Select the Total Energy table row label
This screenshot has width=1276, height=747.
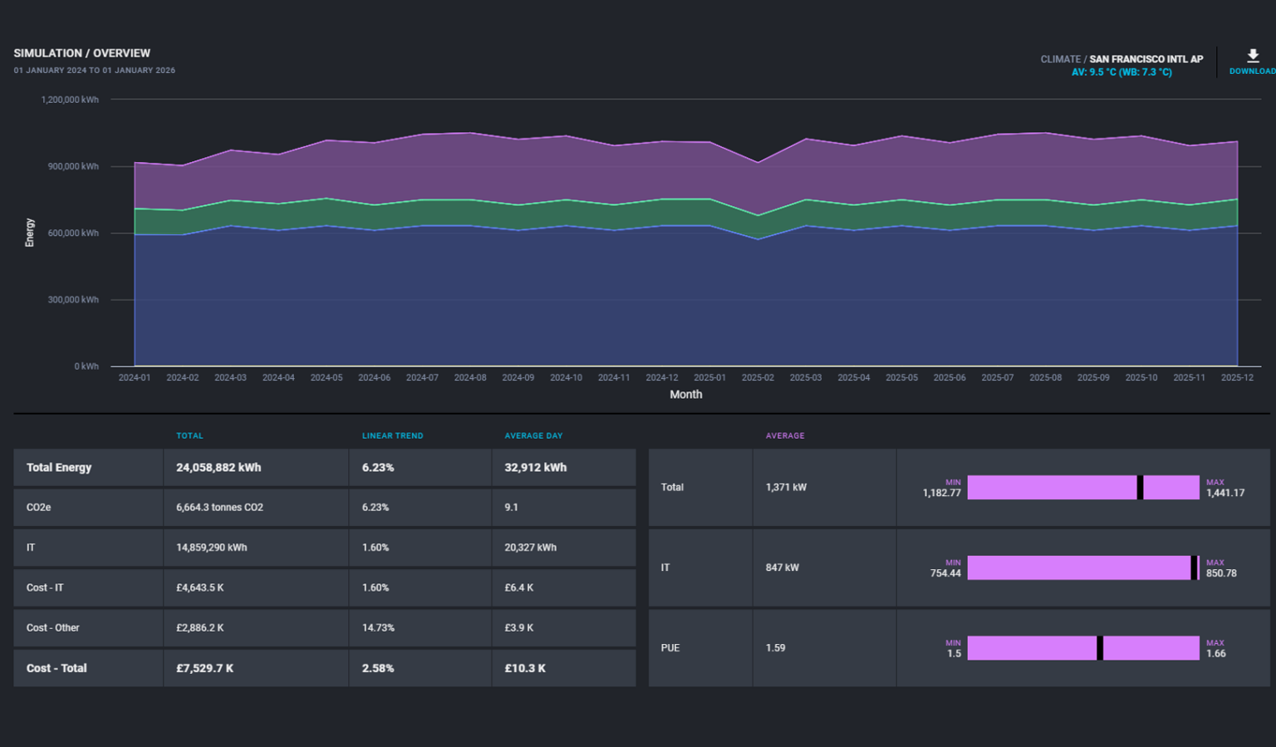59,468
